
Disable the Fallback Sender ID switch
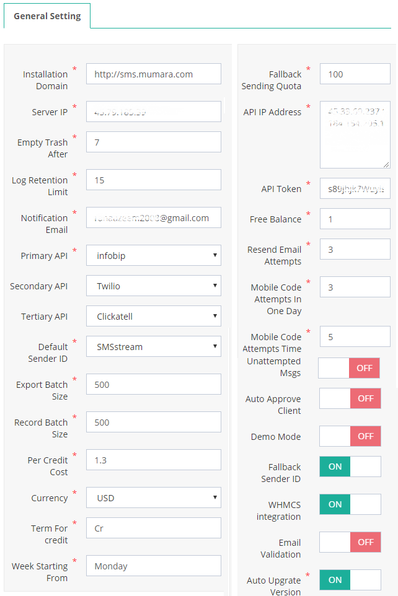click(x=350, y=467)
